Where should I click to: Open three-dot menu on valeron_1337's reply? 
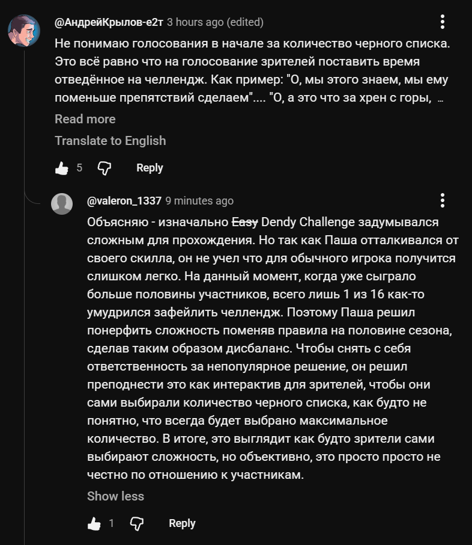[x=442, y=200]
